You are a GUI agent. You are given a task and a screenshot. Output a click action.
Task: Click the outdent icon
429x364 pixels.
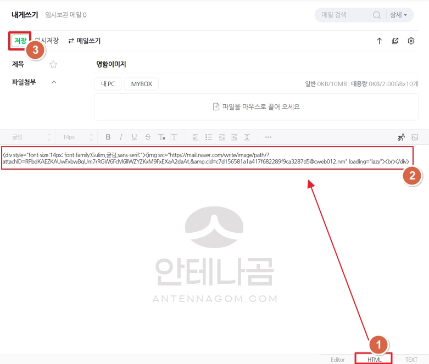222,137
